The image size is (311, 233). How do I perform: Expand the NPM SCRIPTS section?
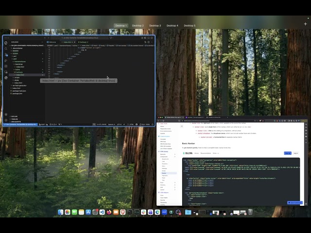[16, 122]
